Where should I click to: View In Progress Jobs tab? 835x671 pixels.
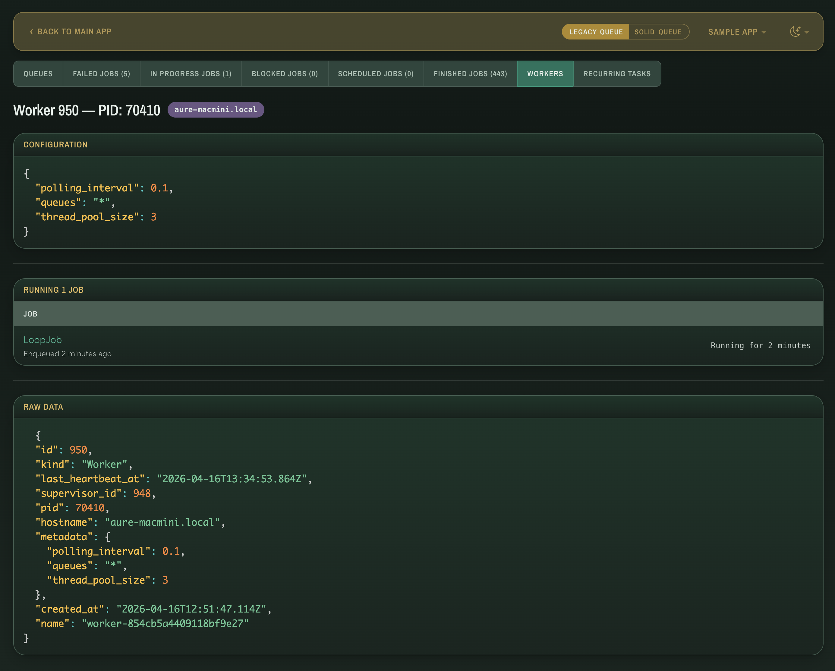click(191, 74)
